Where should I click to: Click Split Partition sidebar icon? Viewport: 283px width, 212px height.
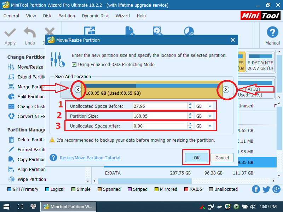point(11,96)
